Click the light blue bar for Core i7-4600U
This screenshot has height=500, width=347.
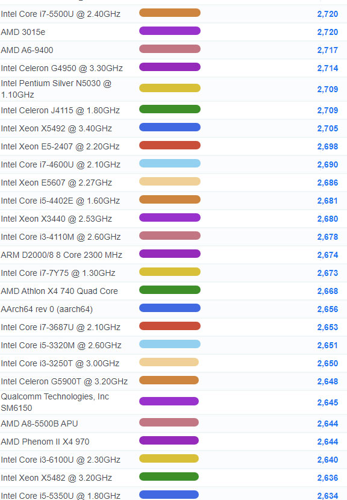coord(170,163)
